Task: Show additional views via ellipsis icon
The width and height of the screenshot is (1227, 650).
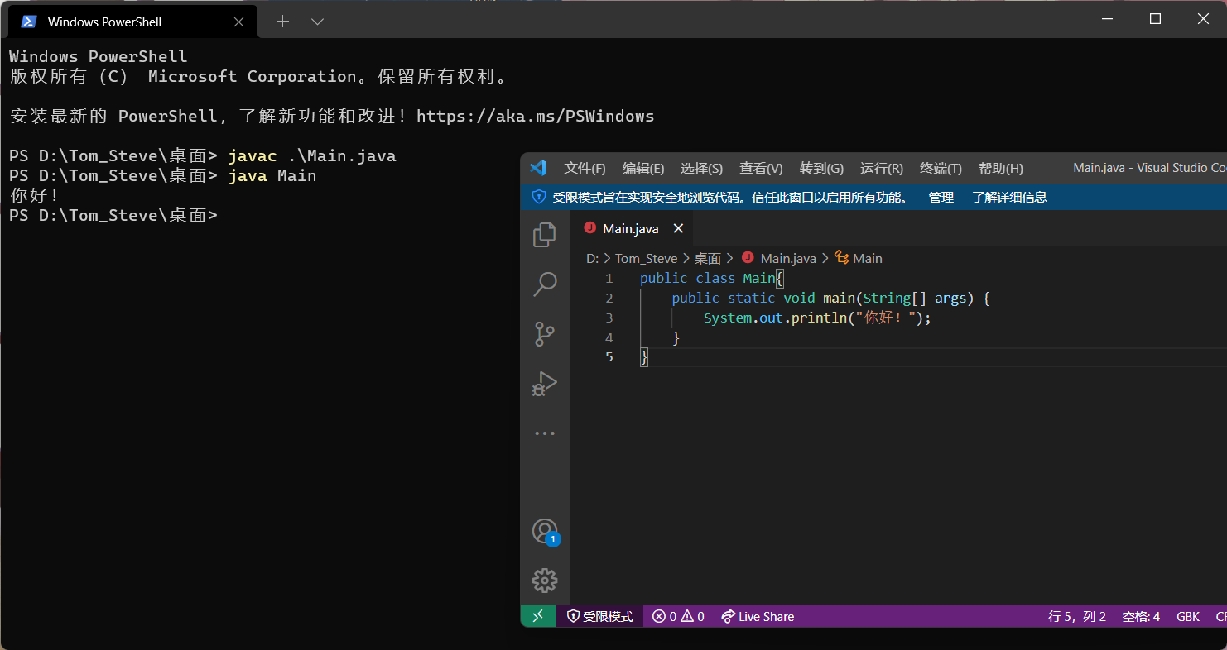Action: (x=544, y=433)
